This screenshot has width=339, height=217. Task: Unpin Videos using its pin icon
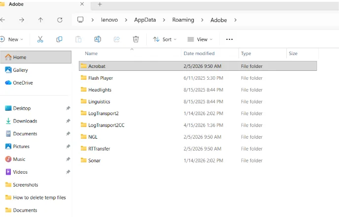point(68,172)
